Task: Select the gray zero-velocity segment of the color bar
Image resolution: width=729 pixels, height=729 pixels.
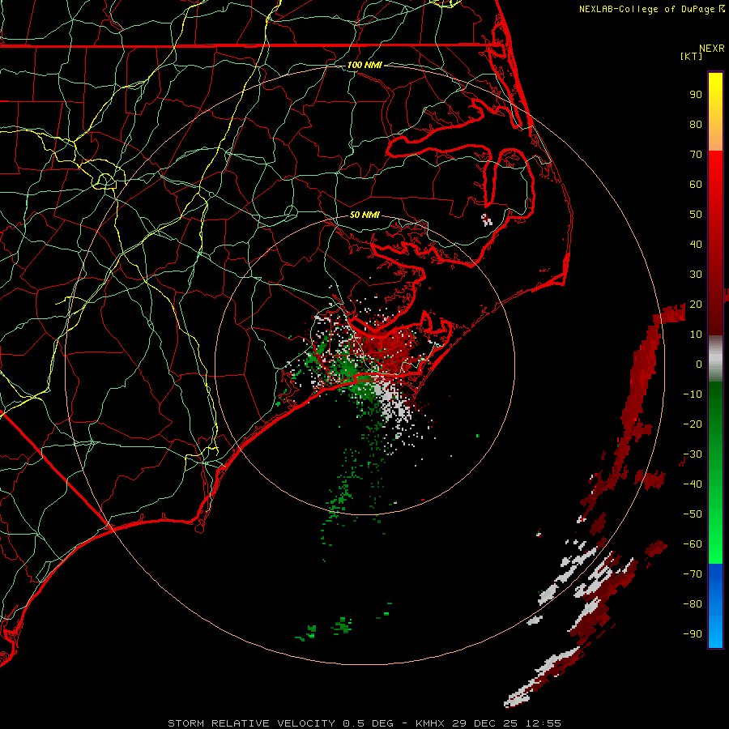Action: click(715, 359)
